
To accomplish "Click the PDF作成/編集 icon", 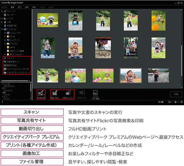I will coord(95,93).
